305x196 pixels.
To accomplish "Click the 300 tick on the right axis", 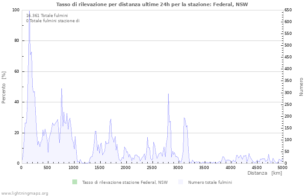I will click(288, 92).
